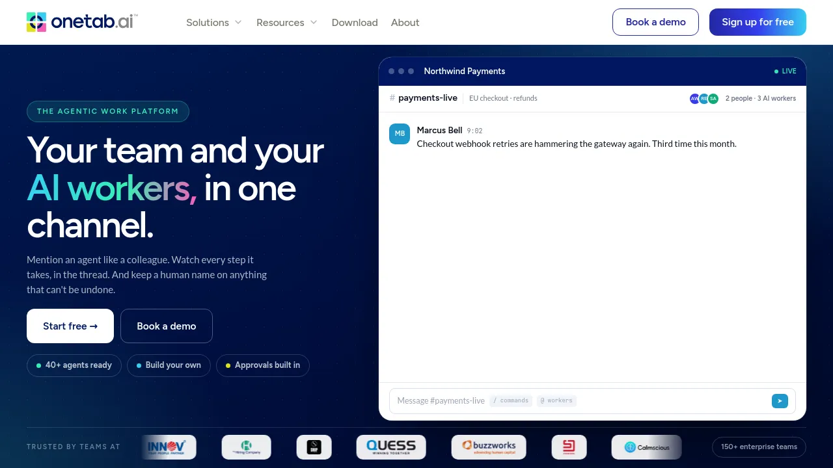Click the Message #payments-live input field
This screenshot has width=833, height=468.
(x=592, y=401)
